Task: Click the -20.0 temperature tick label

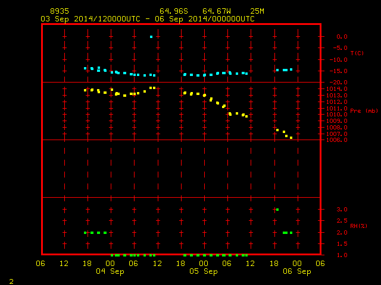Action: 338,83
